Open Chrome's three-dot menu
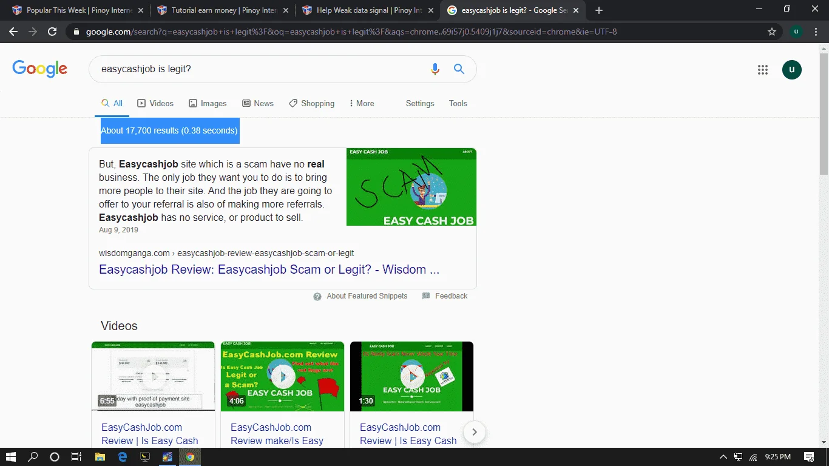This screenshot has height=466, width=829. pos(816,32)
